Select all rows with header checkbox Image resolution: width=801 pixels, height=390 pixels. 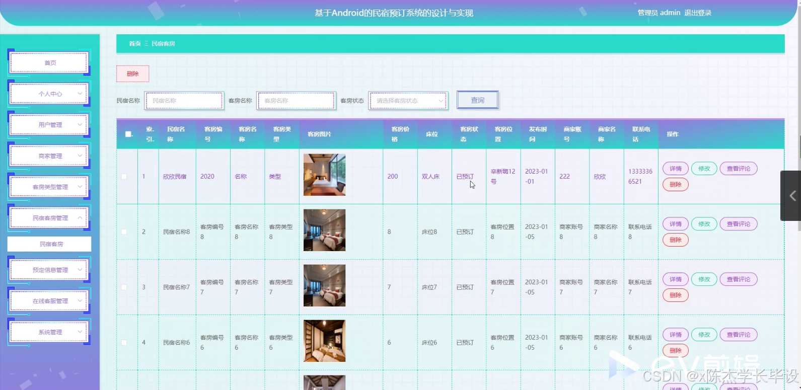pyautogui.click(x=128, y=134)
